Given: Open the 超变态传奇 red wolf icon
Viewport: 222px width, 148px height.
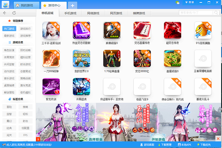Looking at the screenshot, I should 172,30.
